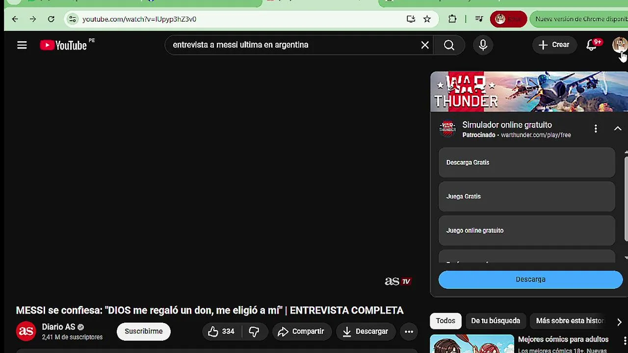The image size is (628, 353).
Task: Open media controls icon in Chrome toolbar
Action: tap(479, 19)
